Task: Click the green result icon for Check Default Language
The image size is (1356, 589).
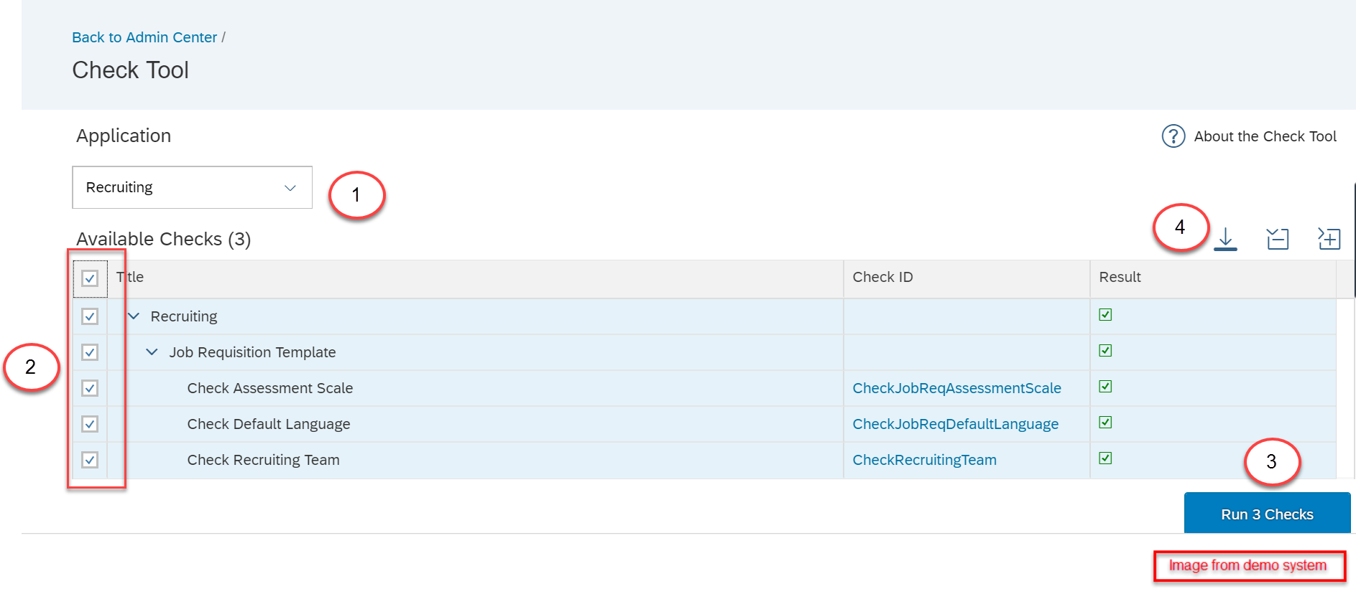Action: click(x=1105, y=423)
